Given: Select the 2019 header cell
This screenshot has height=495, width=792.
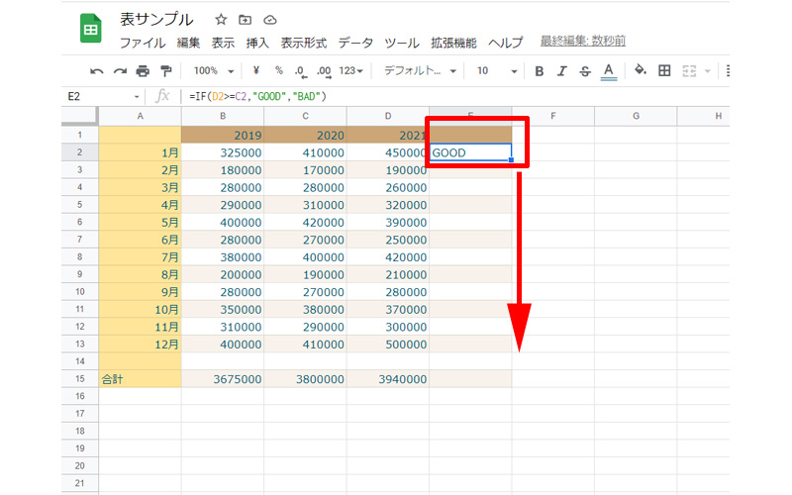Looking at the screenshot, I should tap(223, 135).
